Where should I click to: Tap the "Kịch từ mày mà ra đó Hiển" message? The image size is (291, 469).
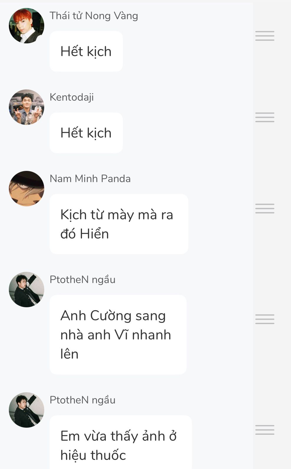click(x=119, y=224)
